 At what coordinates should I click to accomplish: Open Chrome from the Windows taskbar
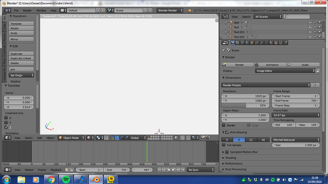pos(51,180)
